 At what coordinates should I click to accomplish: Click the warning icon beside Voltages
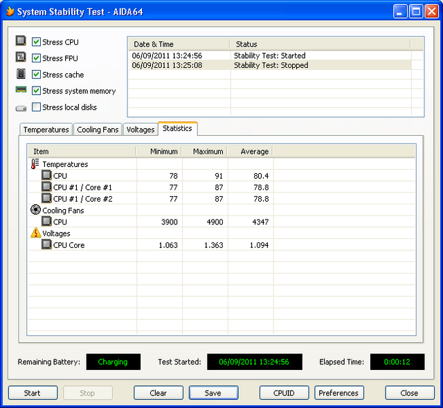pyautogui.click(x=35, y=233)
